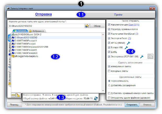This screenshot has height=114, width=162.
Task: Select the D:\SMETA60\Резерв\2\ entry
Action: point(56,53)
